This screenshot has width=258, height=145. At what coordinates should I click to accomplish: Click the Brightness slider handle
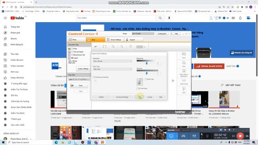147,63
